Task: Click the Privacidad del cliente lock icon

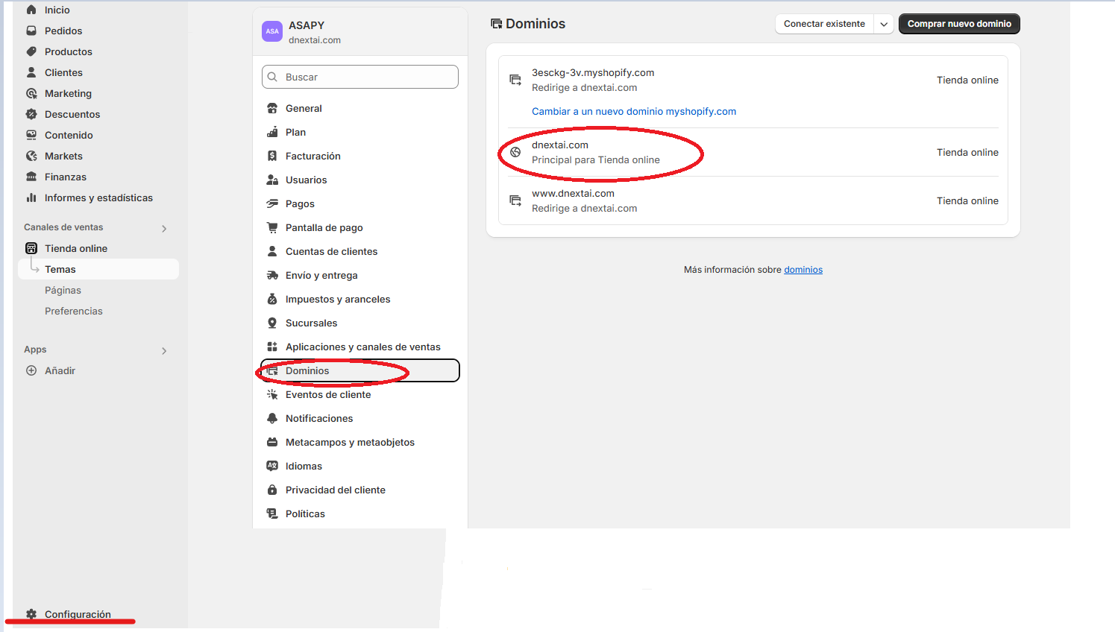Action: pos(272,490)
